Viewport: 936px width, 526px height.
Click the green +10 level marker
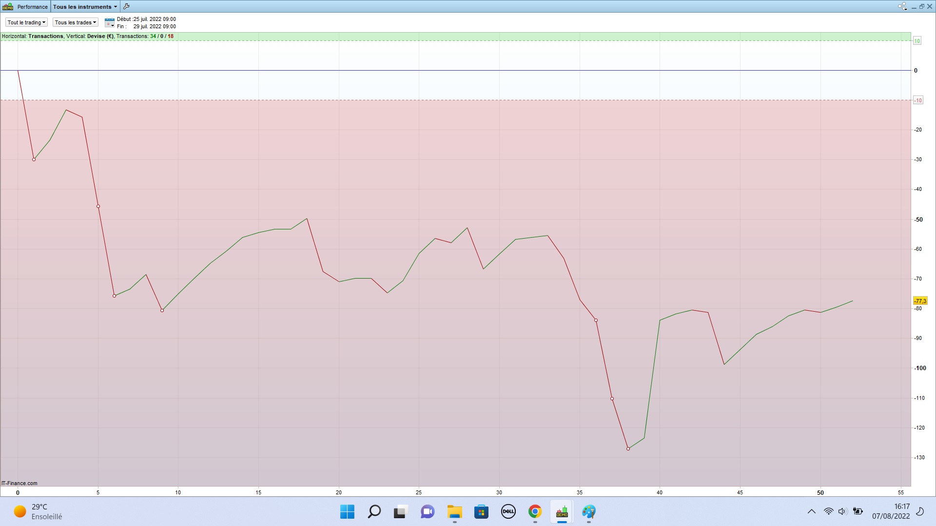coord(916,41)
